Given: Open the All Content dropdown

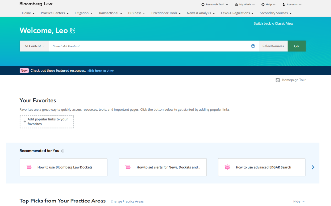Looking at the screenshot, I should coord(34,46).
